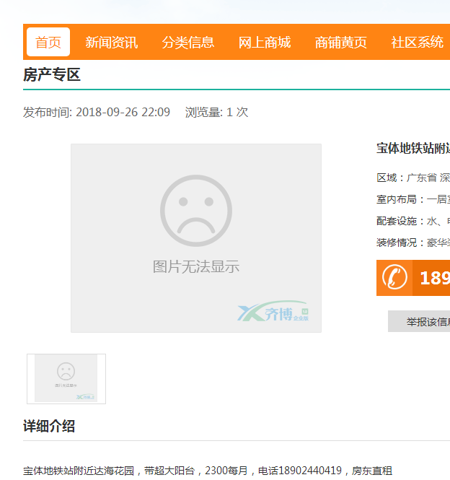
Task: Click the 详细介绍 heading
Action: click(49, 426)
